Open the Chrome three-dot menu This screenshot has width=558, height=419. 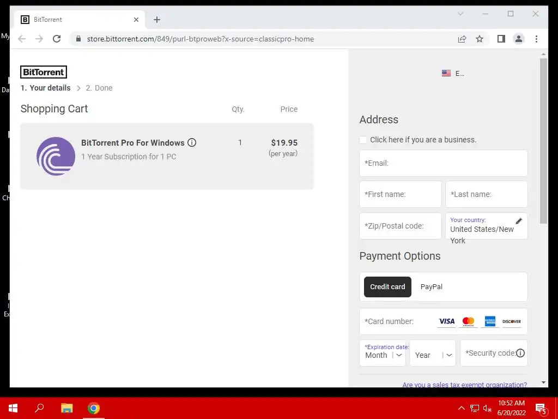click(536, 39)
